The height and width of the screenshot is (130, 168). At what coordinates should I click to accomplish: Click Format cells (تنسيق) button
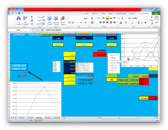pyautogui.click(x=40, y=23)
